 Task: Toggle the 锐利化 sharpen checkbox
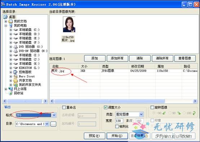(117, 126)
